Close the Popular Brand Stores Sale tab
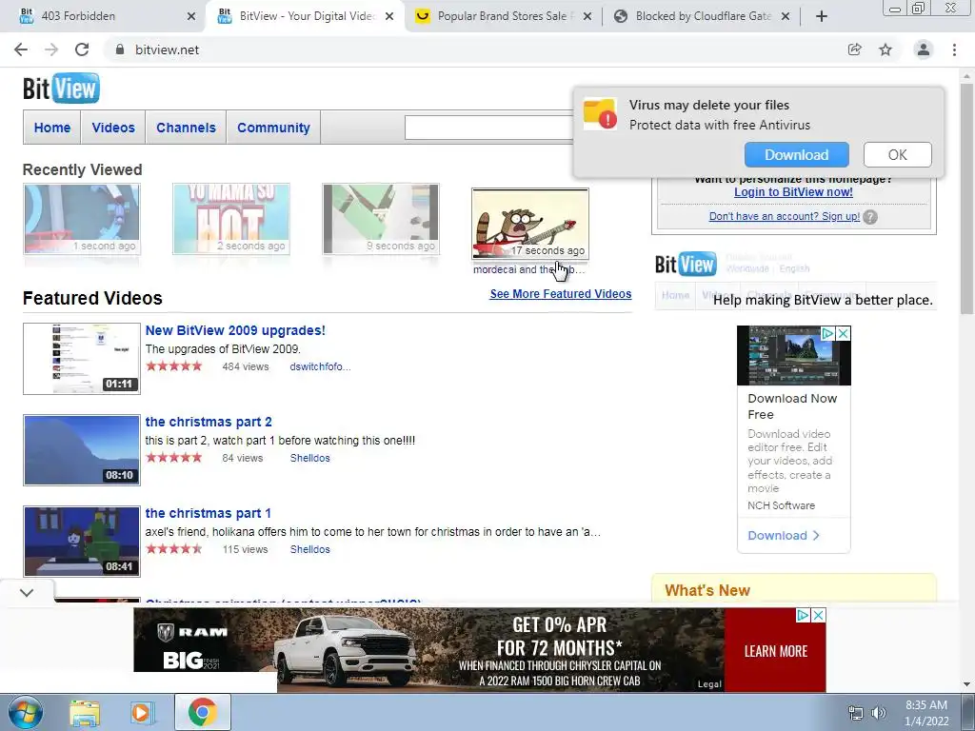This screenshot has width=975, height=731. (x=587, y=16)
